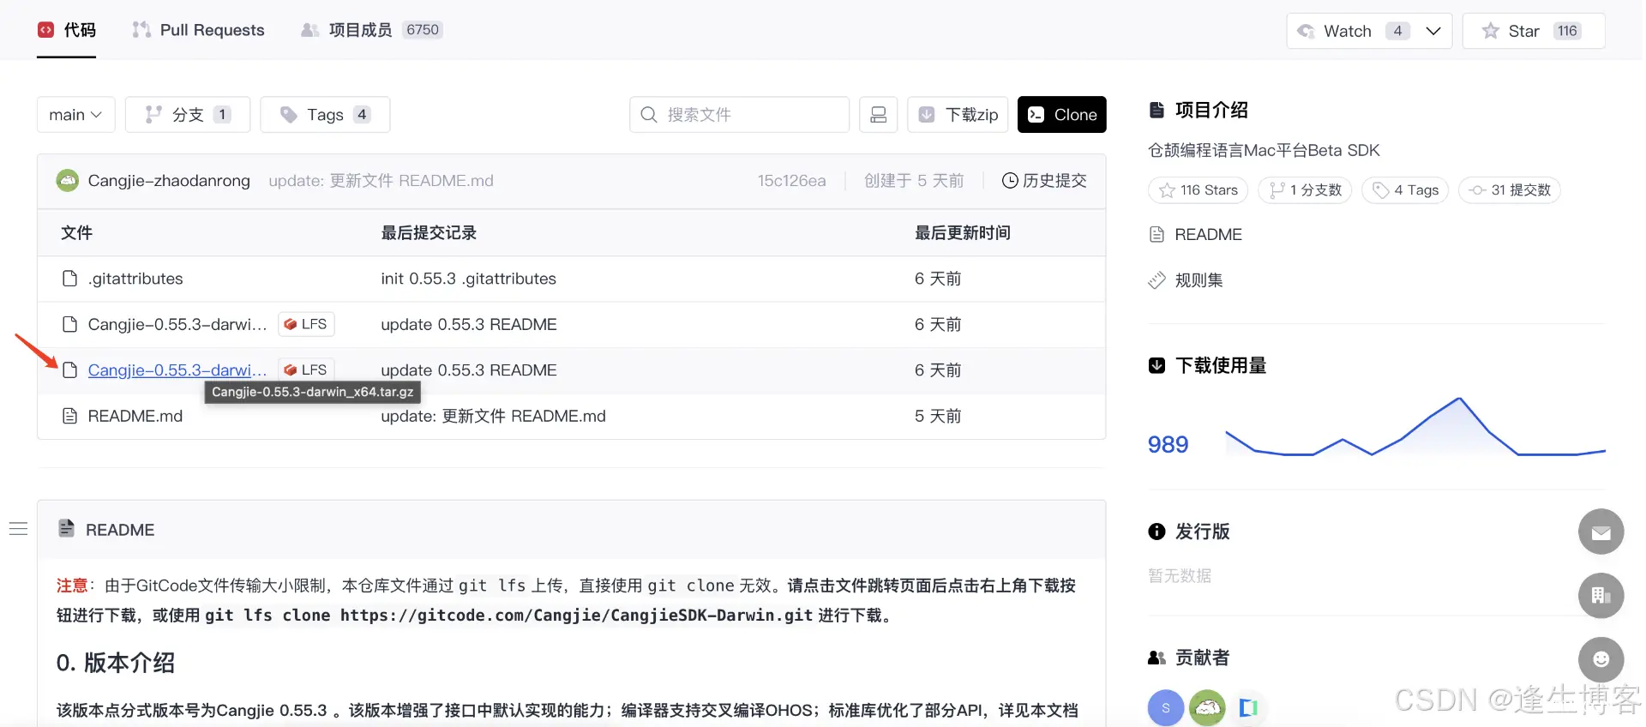Click the layout view icon beside search
1646x727 pixels.
[x=878, y=115]
